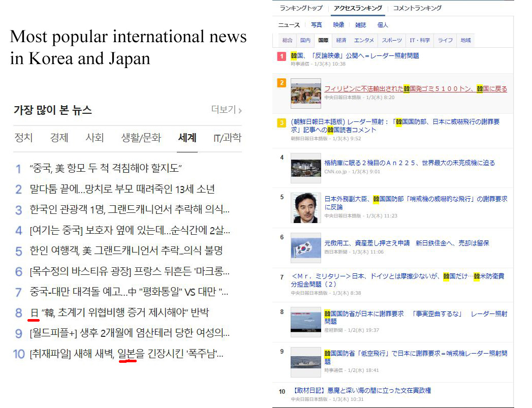Click the orange rank 2 badge

pyautogui.click(x=281, y=83)
